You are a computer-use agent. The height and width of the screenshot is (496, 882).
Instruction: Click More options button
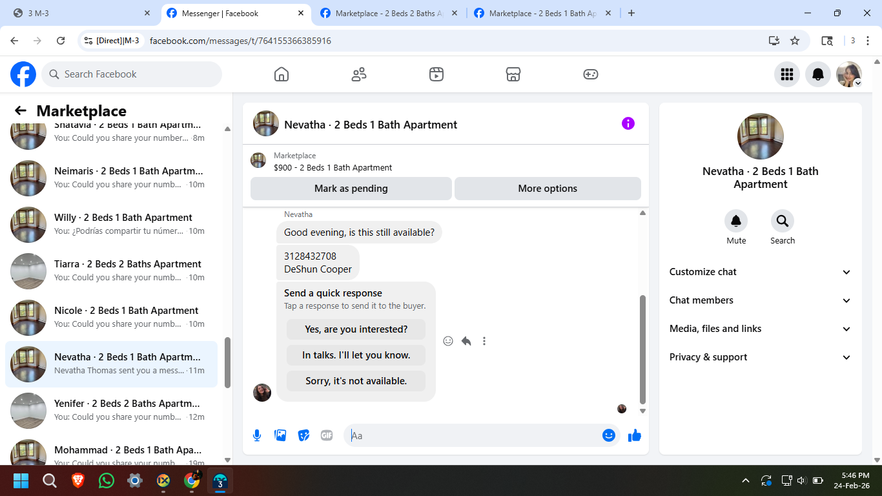coord(548,189)
